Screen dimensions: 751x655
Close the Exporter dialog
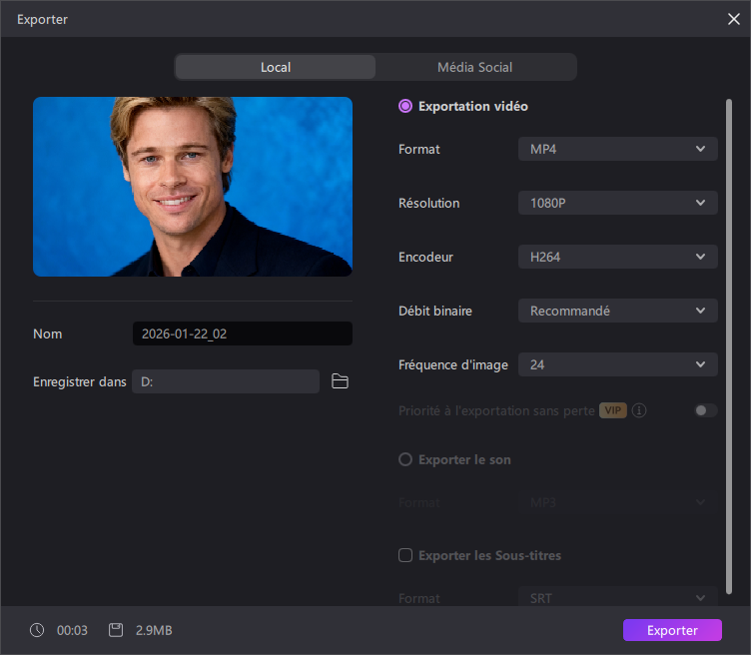(734, 18)
